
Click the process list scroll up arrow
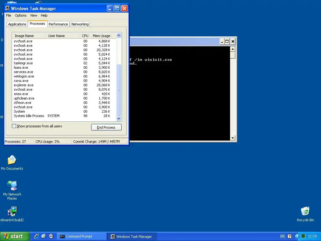tap(119, 35)
